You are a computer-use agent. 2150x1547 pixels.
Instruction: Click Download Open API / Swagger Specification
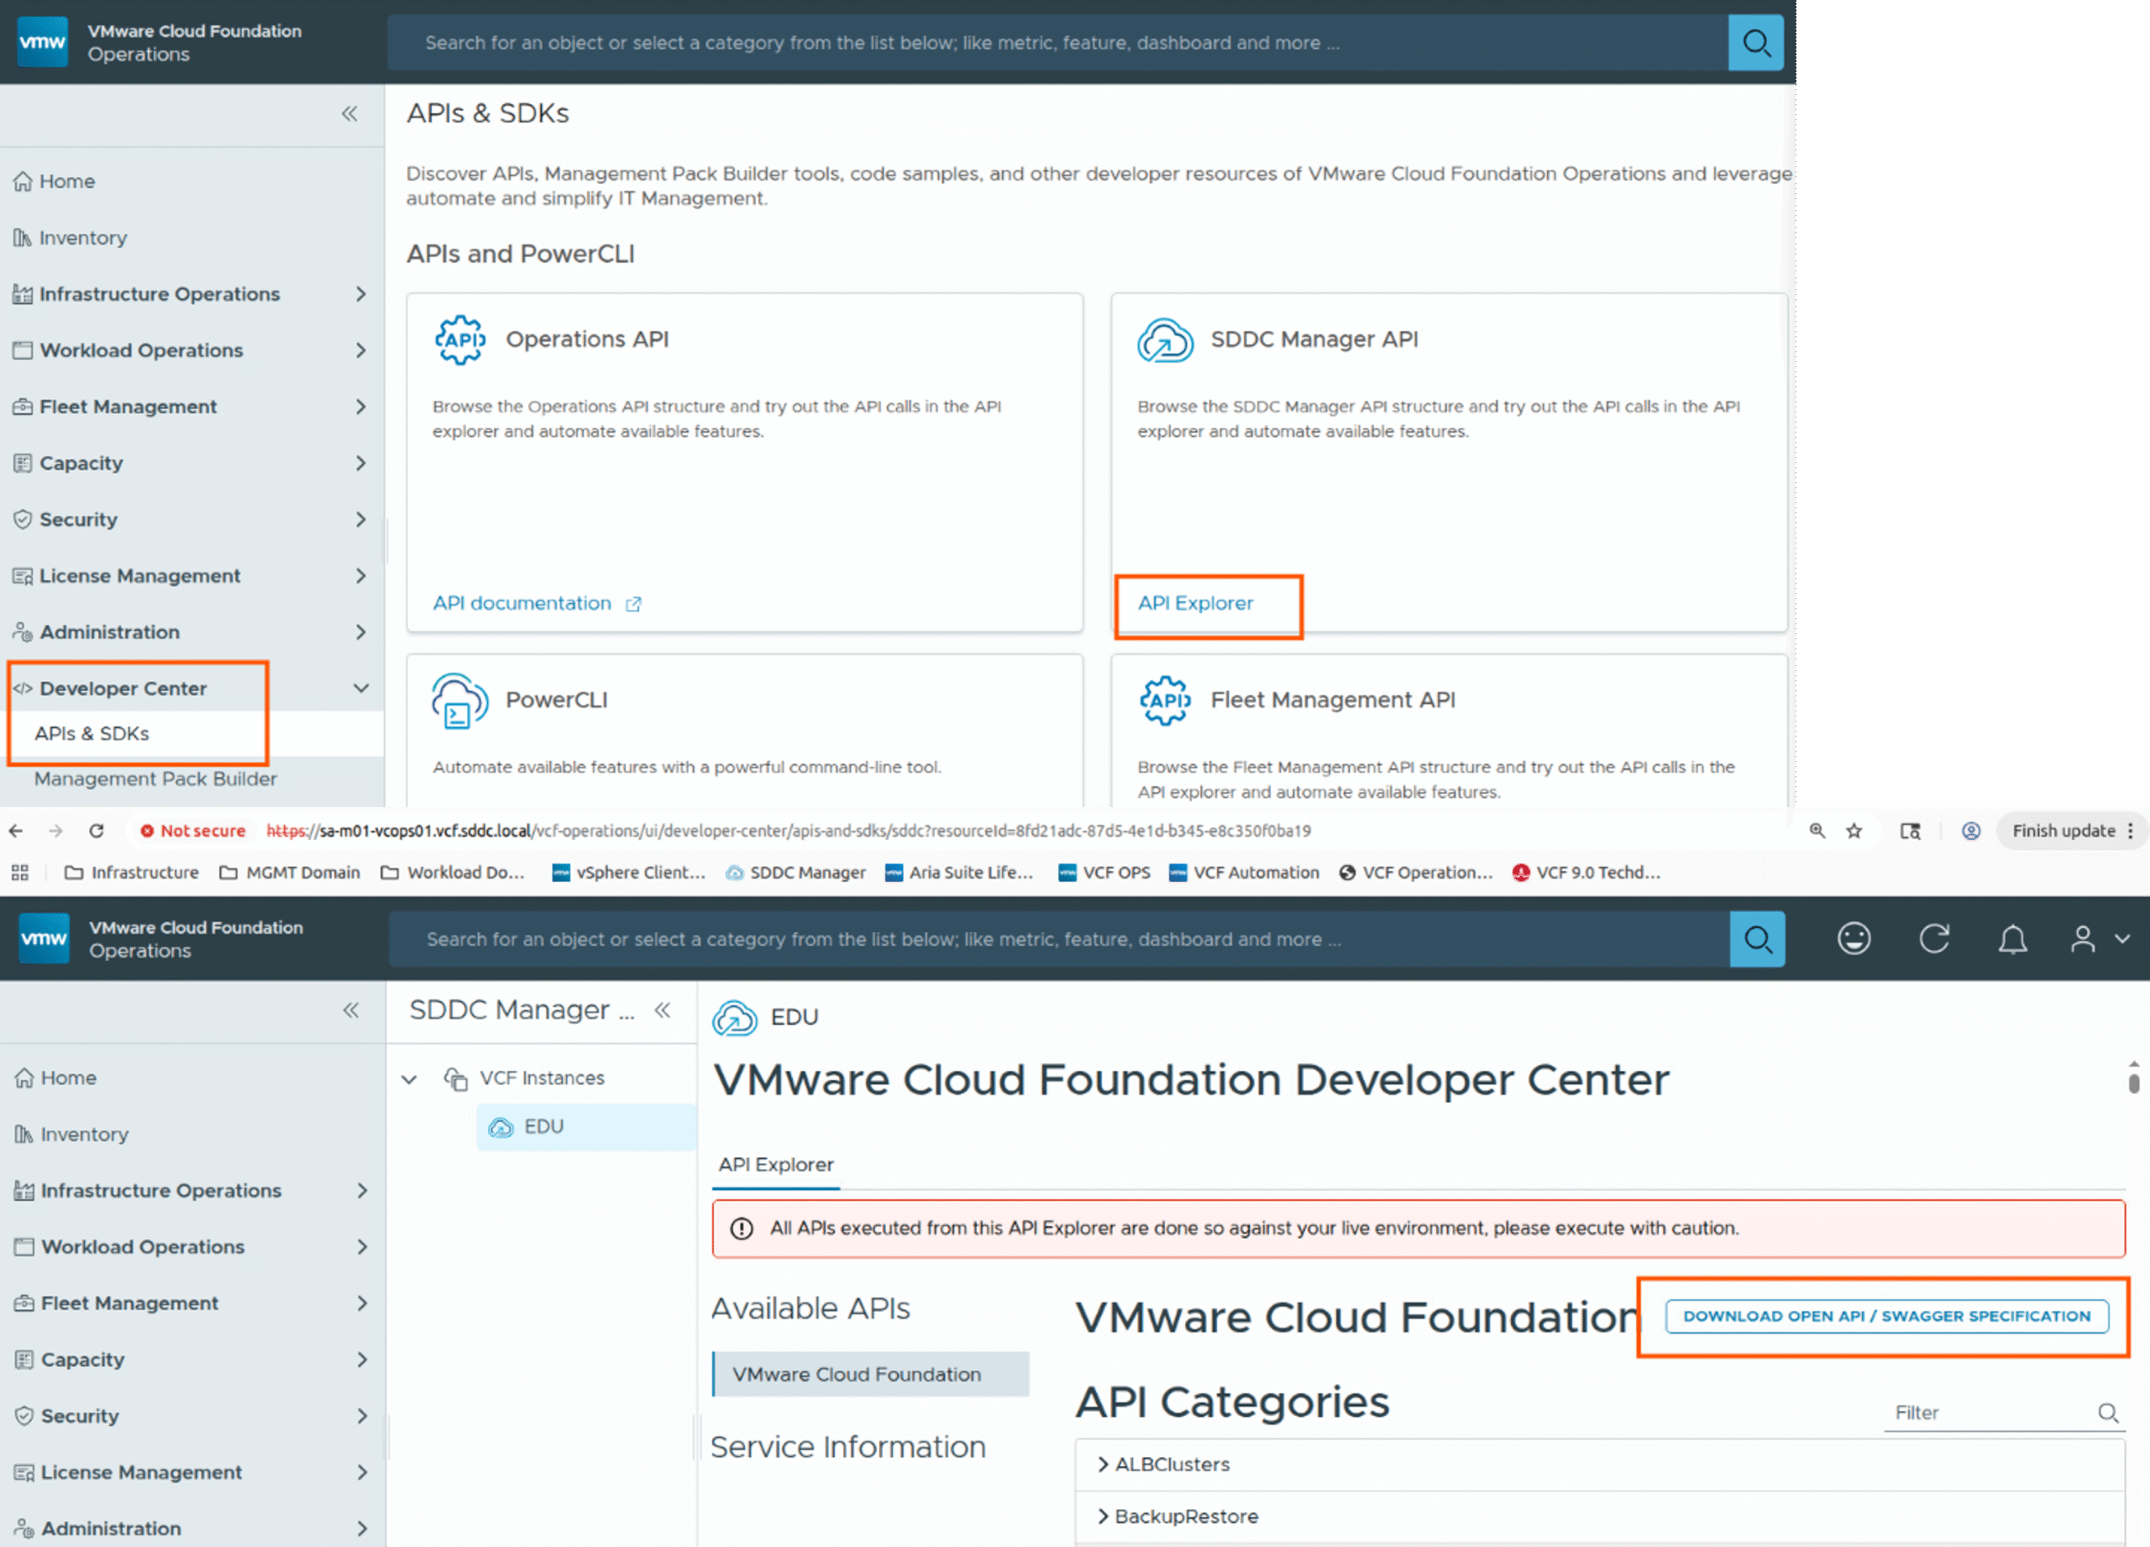(x=1885, y=1317)
